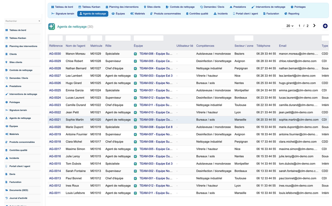This screenshot has height=206, width=332.
Task: Click the Contrats de nettoyage sidebar icon
Action: point(7,70)
